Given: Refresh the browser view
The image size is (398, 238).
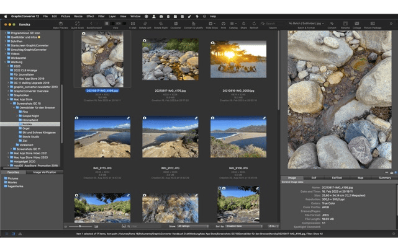Looking at the screenshot, I should pos(254,24).
